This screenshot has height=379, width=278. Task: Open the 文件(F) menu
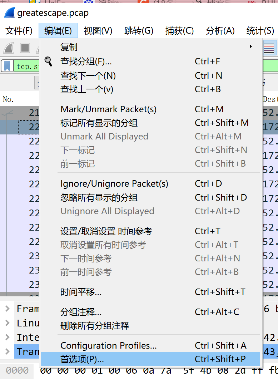coord(19,31)
